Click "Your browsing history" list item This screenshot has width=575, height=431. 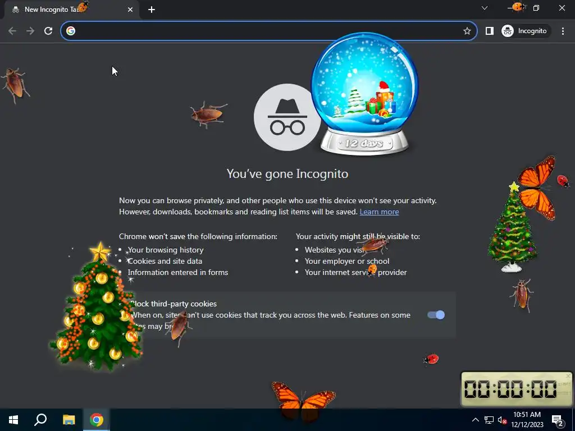pyautogui.click(x=166, y=250)
